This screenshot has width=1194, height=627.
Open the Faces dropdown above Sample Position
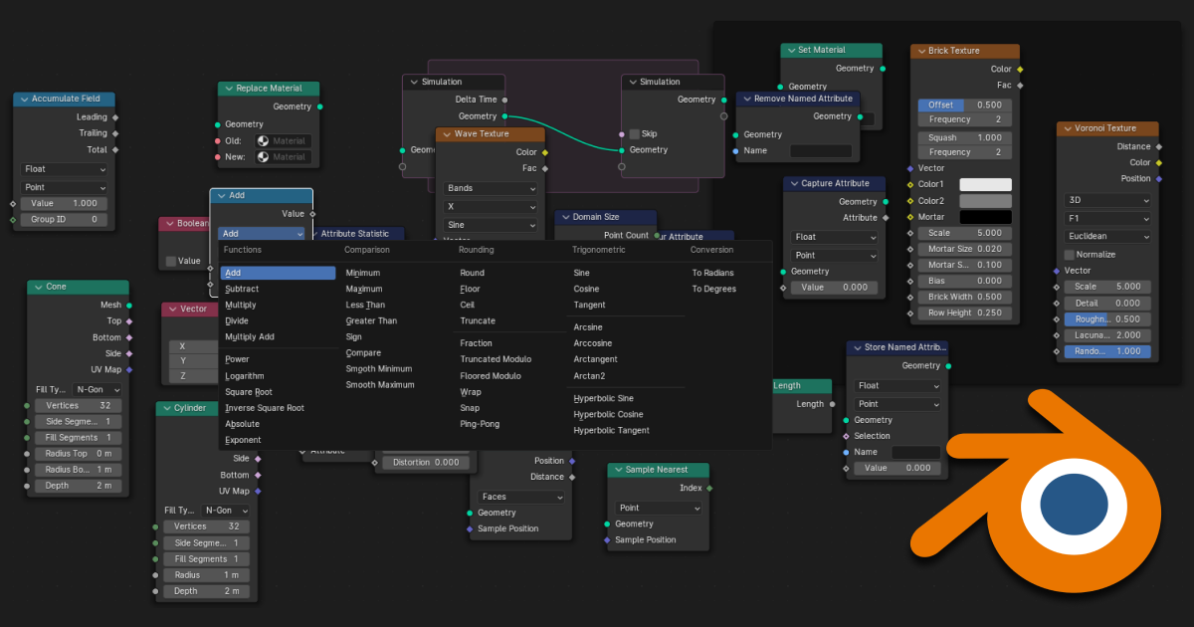[x=522, y=497]
